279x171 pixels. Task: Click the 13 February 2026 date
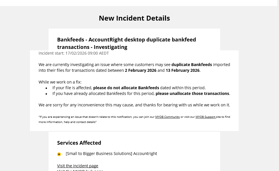pos(182,70)
